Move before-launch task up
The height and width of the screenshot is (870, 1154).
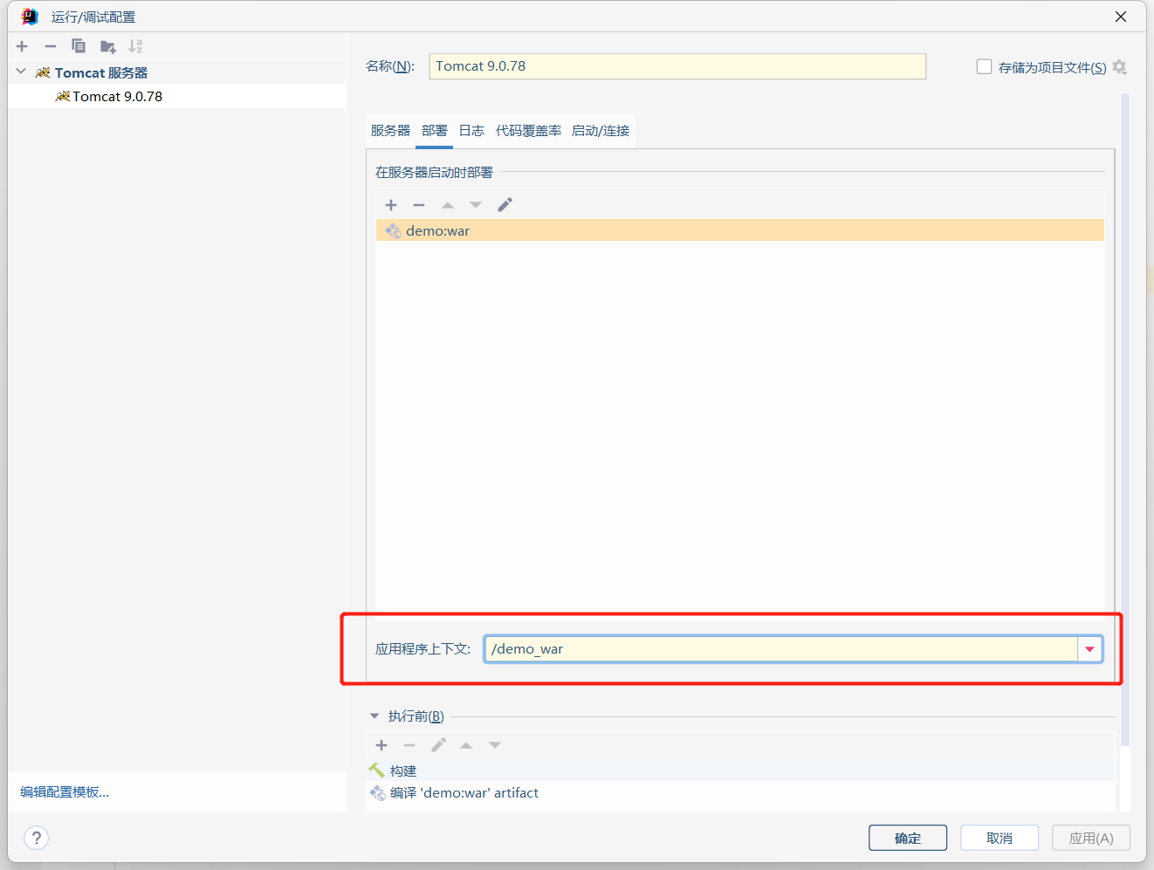(x=466, y=745)
